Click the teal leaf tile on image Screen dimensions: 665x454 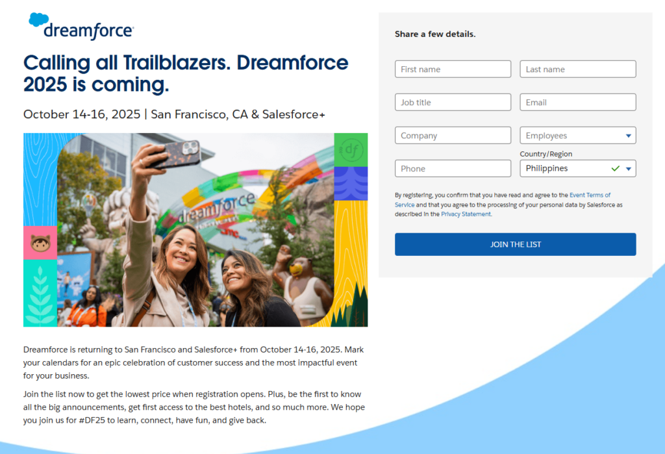pos(40,293)
